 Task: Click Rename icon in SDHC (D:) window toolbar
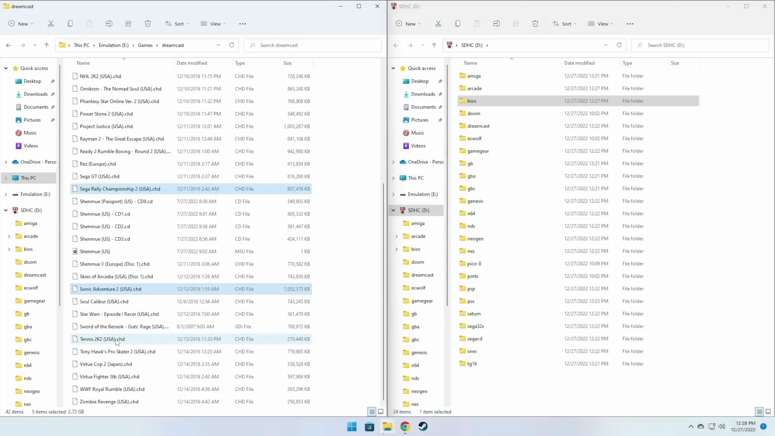click(x=496, y=23)
